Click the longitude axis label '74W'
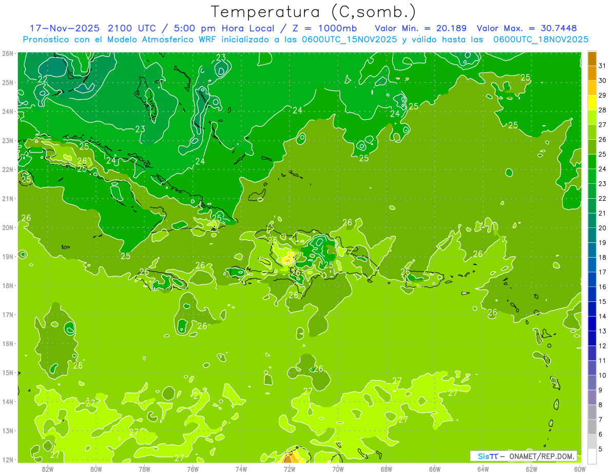Viewport: 616px width, 476px height. (x=241, y=469)
